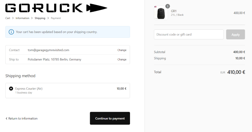Click the chevron before Payment breadcrumb
Viewport: 252px width, 132px height.
(x=48, y=18)
